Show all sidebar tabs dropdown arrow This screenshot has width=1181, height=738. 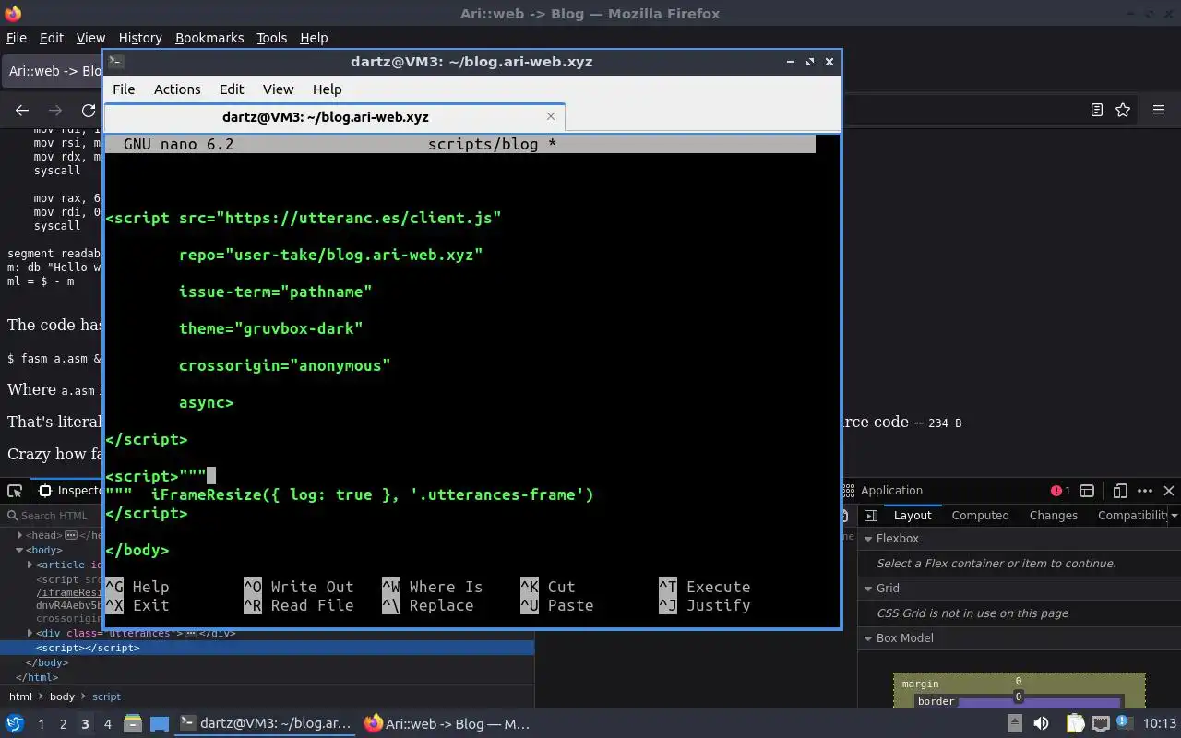click(x=1175, y=516)
